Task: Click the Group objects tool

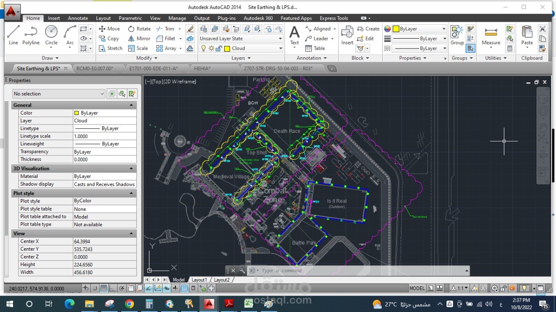Action: (x=457, y=35)
